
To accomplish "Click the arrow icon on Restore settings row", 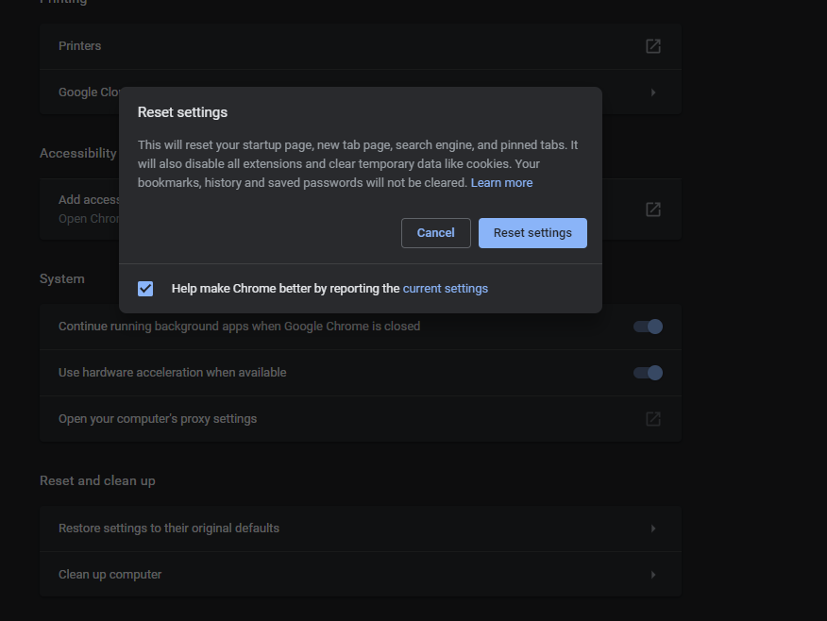I will (x=653, y=528).
